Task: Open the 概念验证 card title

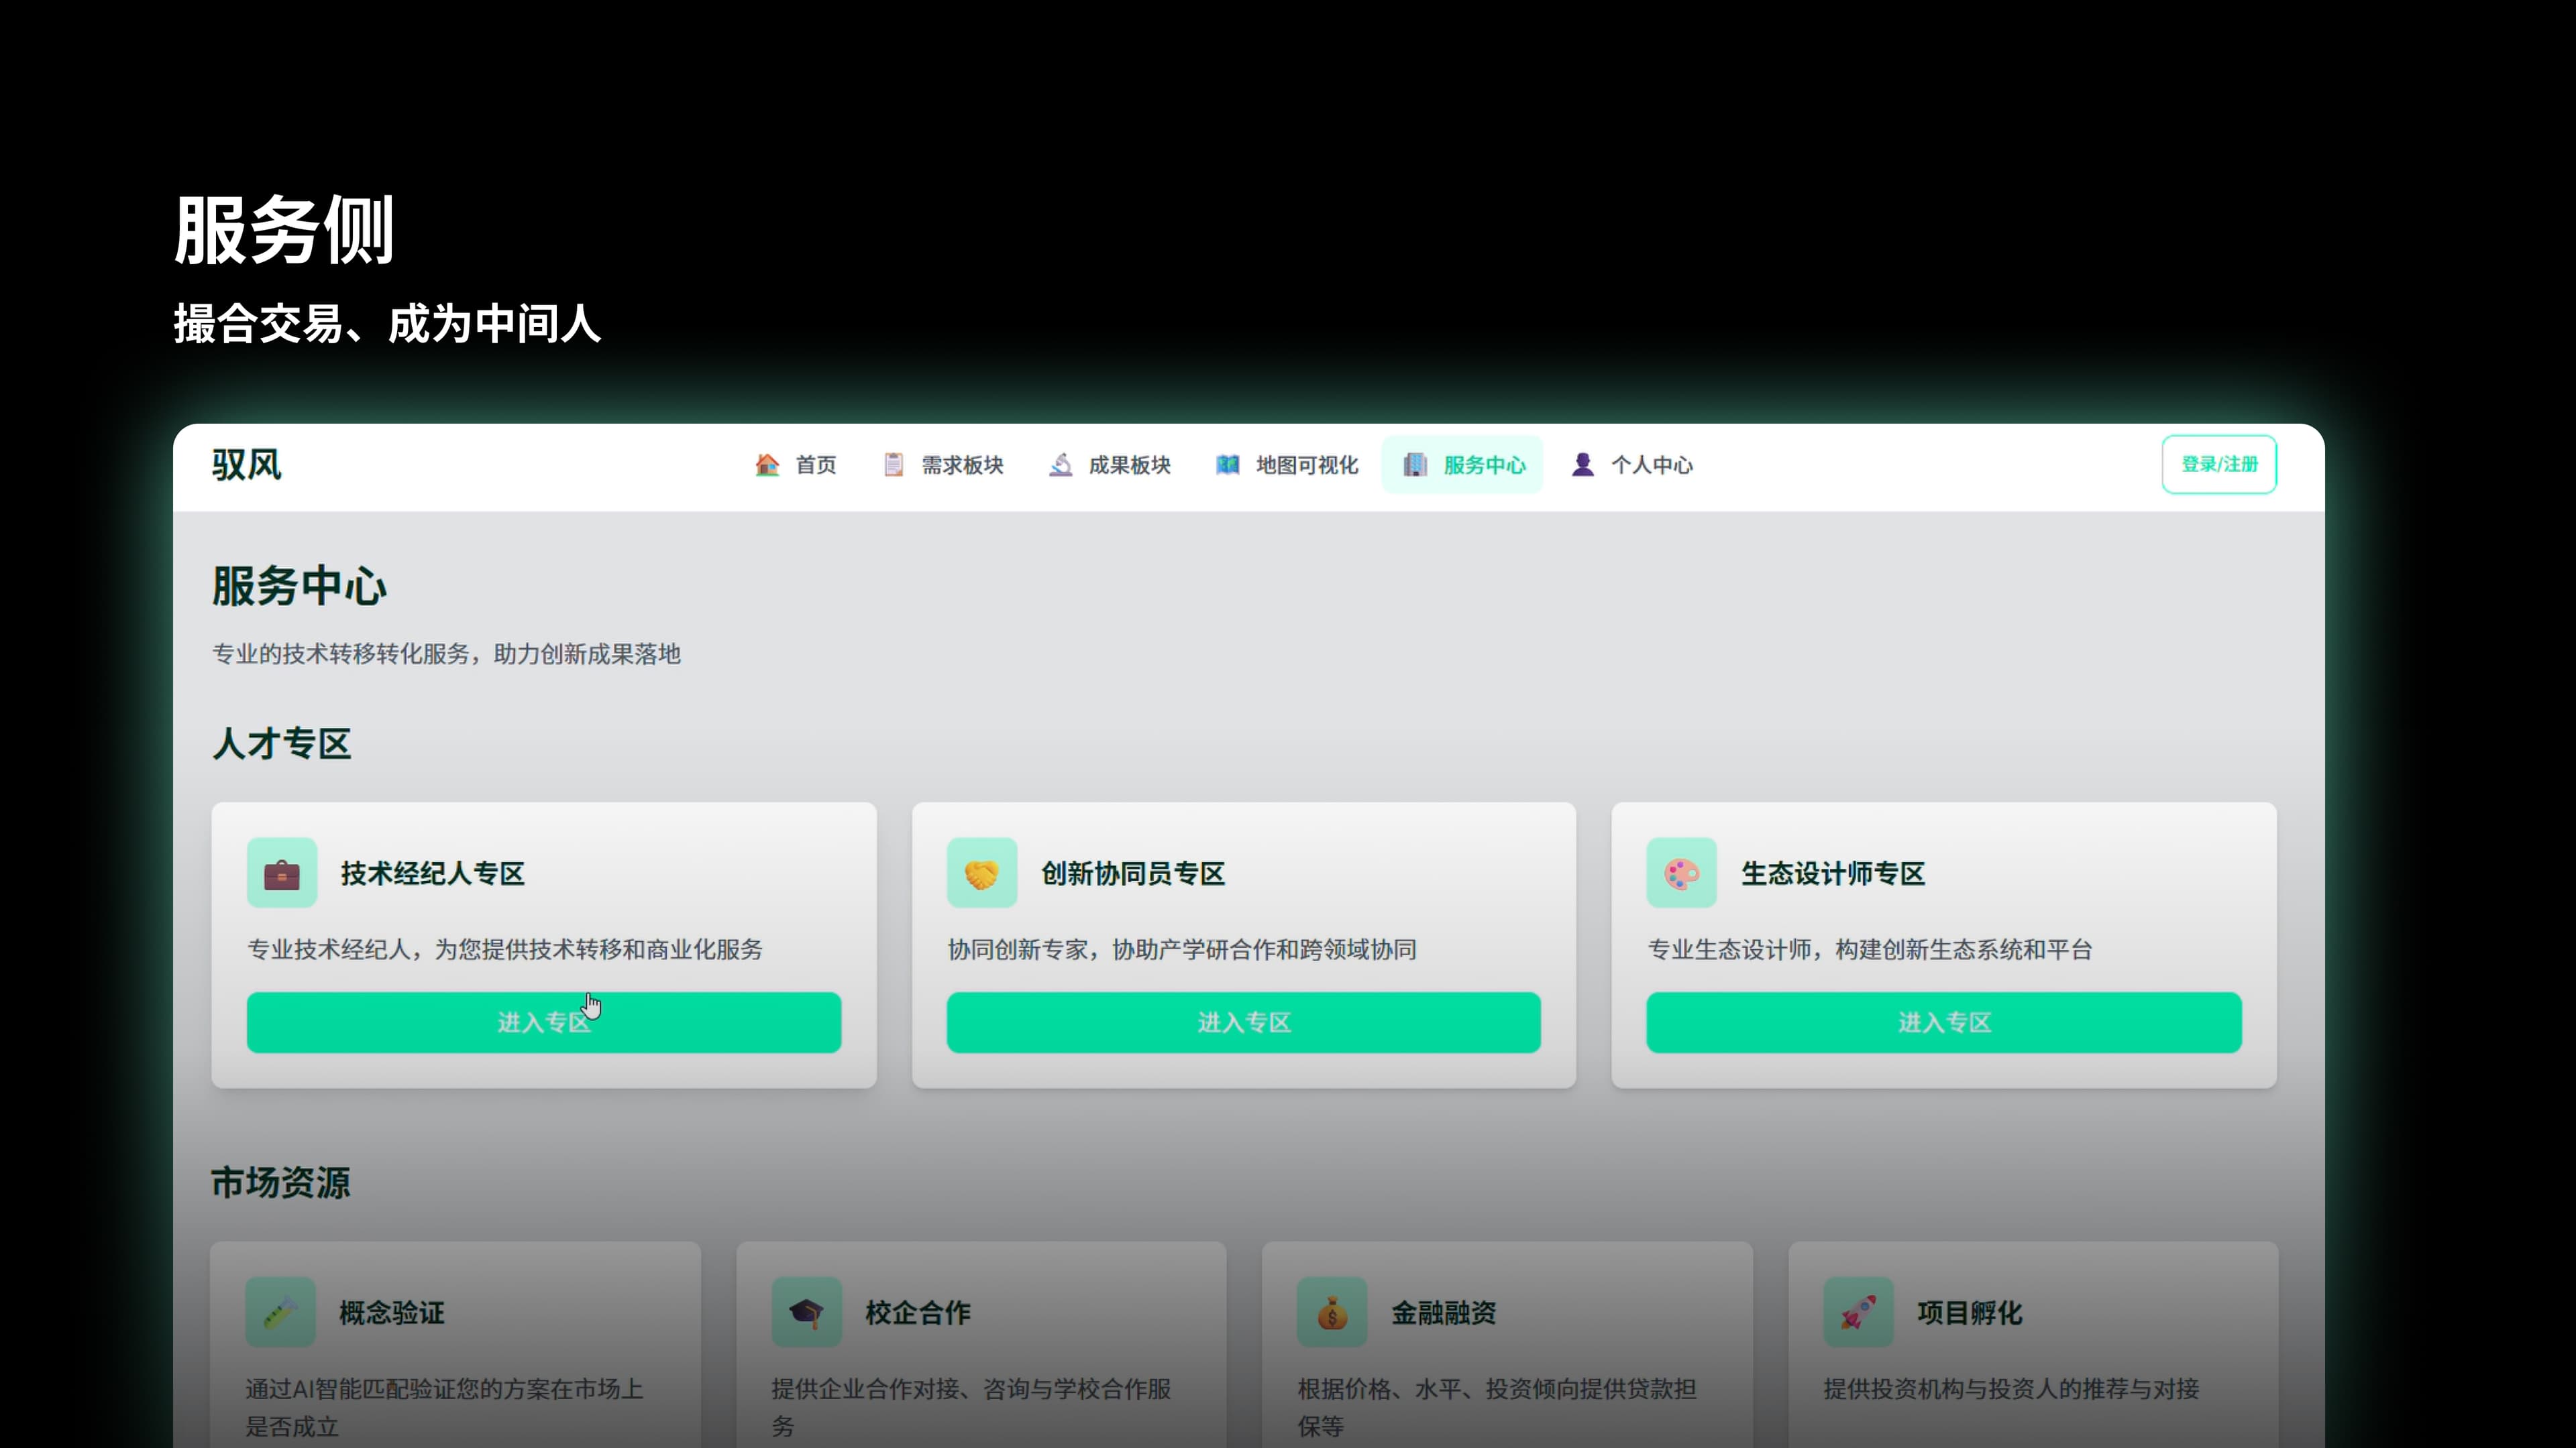Action: click(x=392, y=1312)
